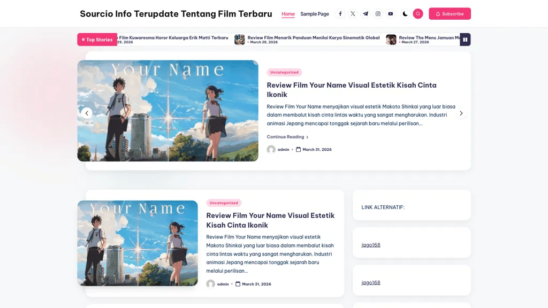
Task: Go to the Home menu item
Action: [288, 14]
